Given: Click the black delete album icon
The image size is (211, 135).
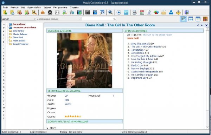Looking at the screenshot, I should click(88, 12).
